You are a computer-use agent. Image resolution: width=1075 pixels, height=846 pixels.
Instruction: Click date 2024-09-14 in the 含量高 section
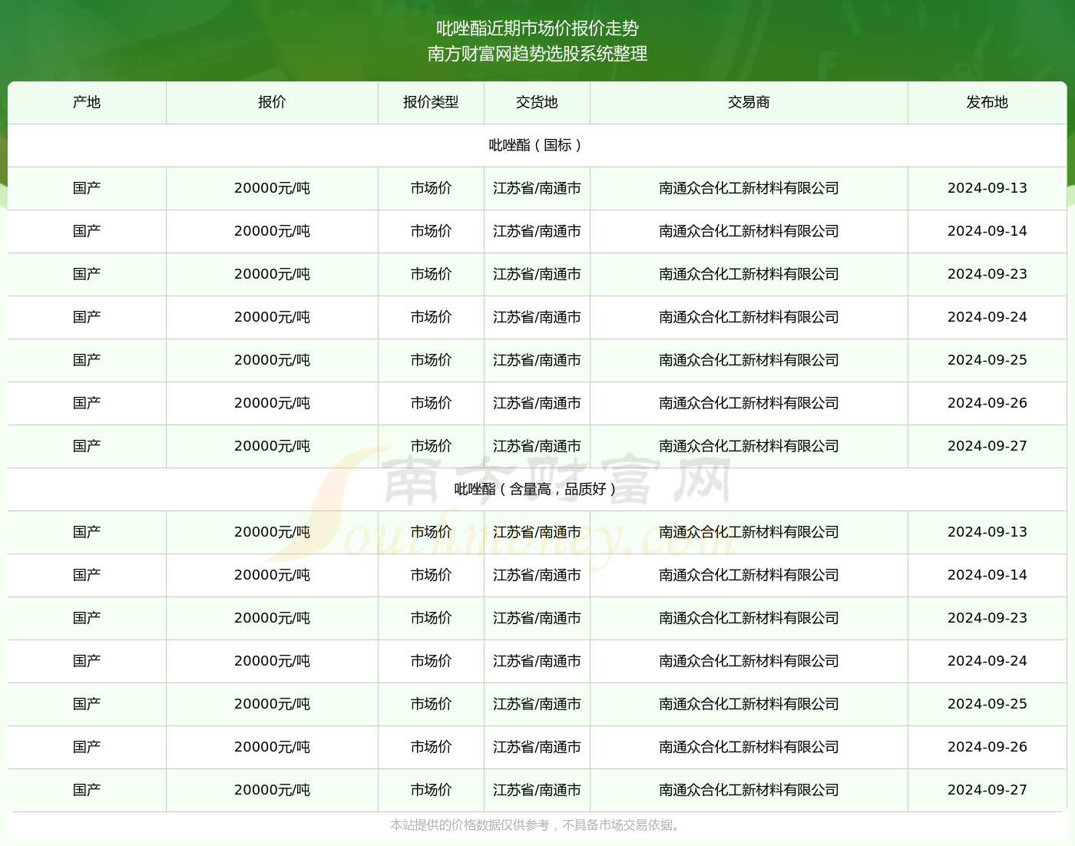point(987,575)
